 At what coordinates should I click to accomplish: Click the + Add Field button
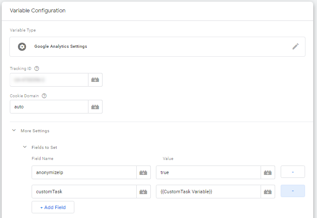(53, 207)
